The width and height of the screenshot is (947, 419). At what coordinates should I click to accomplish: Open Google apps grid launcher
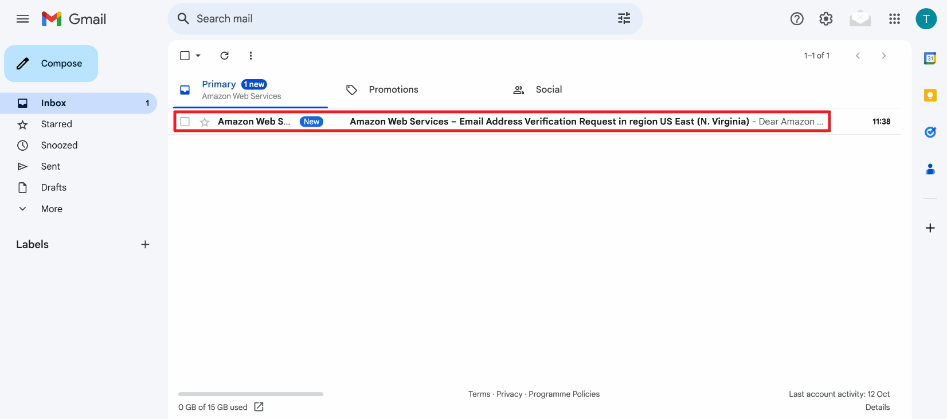[x=894, y=19]
